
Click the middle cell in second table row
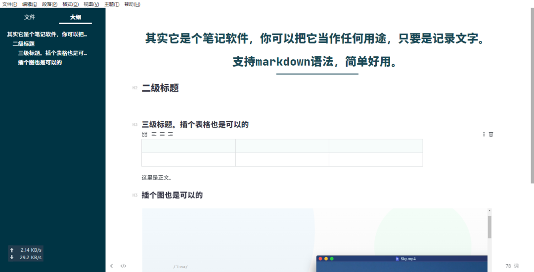click(x=282, y=160)
